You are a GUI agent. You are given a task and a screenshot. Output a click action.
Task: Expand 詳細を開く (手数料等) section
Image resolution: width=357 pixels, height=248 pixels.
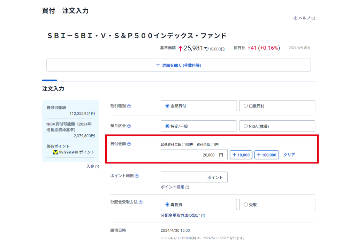pyautogui.click(x=178, y=65)
